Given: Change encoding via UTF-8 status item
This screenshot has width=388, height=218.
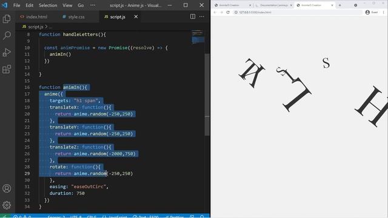Looking at the screenshot, I should [x=76, y=217].
